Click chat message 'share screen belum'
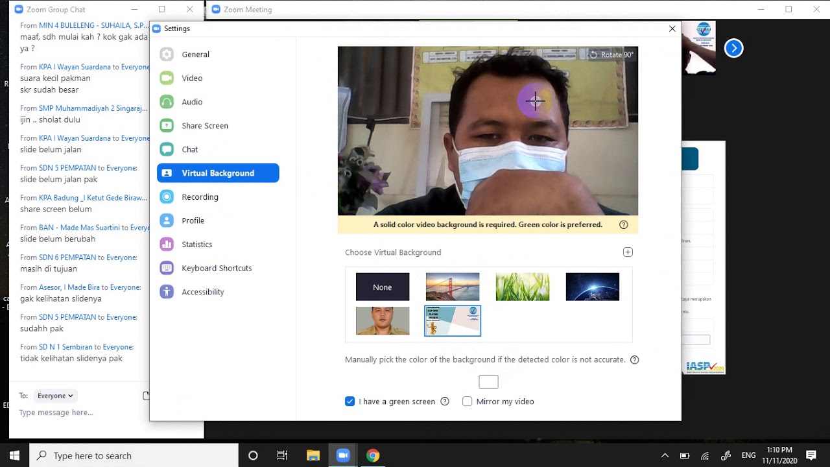Viewport: 830px width, 467px height. pyautogui.click(x=56, y=210)
